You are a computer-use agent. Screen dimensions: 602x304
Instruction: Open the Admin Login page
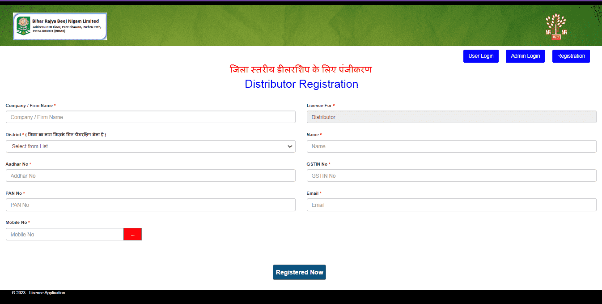pyautogui.click(x=525, y=56)
